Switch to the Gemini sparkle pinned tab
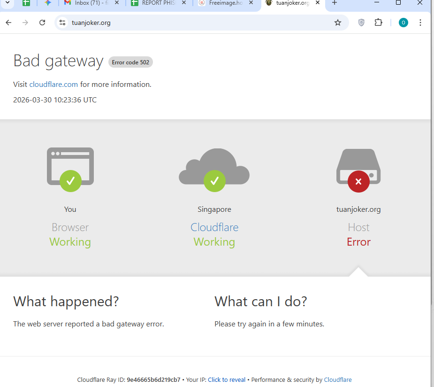The width and height of the screenshot is (434, 387). point(48,3)
